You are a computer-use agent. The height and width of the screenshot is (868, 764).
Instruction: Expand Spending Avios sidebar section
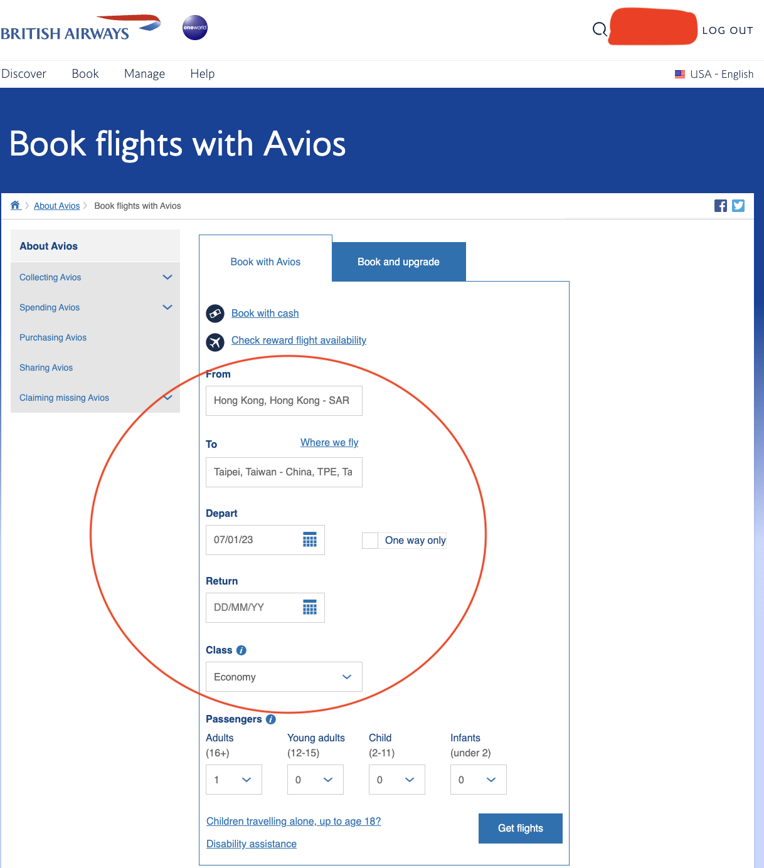click(x=167, y=307)
